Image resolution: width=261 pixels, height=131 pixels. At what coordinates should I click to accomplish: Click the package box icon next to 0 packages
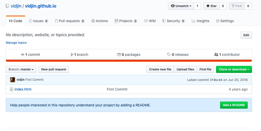[x=119, y=55]
